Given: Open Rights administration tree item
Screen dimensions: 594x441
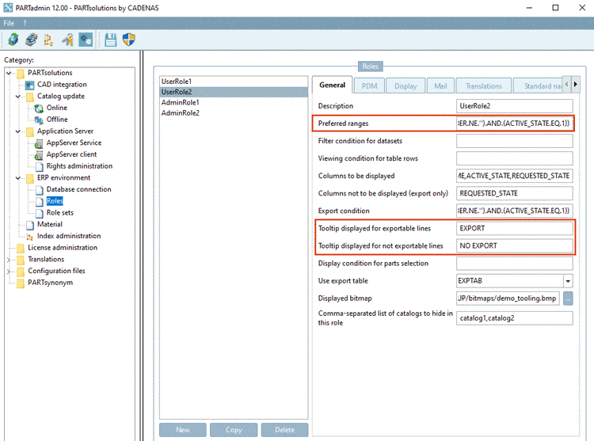Looking at the screenshot, I should [x=79, y=166].
